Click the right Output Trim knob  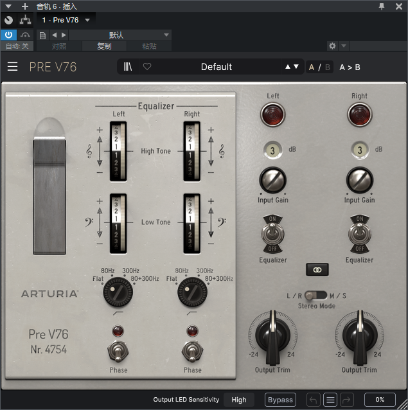click(360, 337)
